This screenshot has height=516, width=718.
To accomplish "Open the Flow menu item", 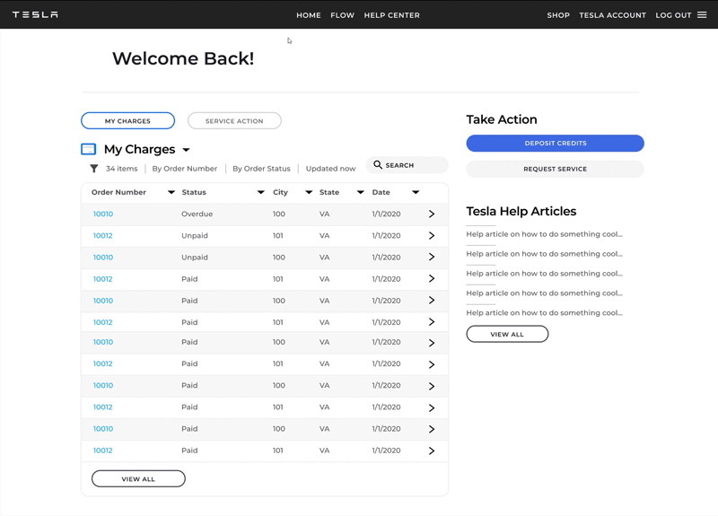I will (x=342, y=15).
